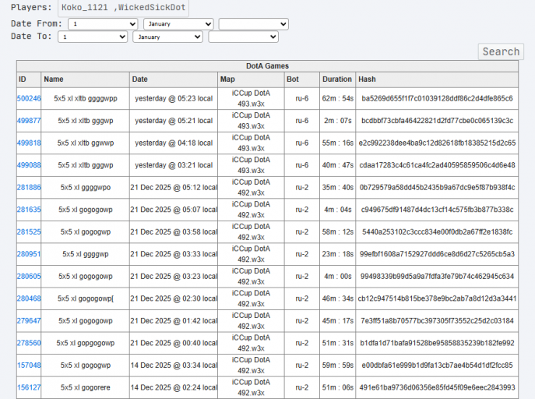Image resolution: width=535 pixels, height=399 pixels.
Task: Open game ID 280605 link
Action: pos(29,276)
